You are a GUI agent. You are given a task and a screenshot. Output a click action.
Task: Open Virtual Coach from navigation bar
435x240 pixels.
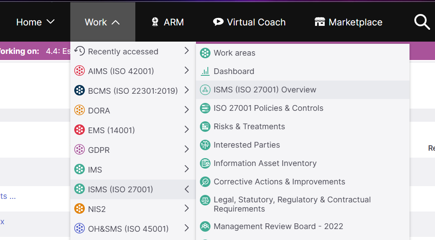click(249, 22)
